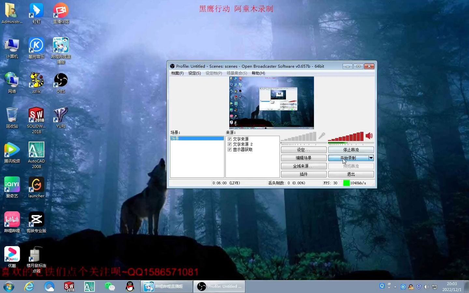Click the Windows Start button
469x293 pixels.
9,286
